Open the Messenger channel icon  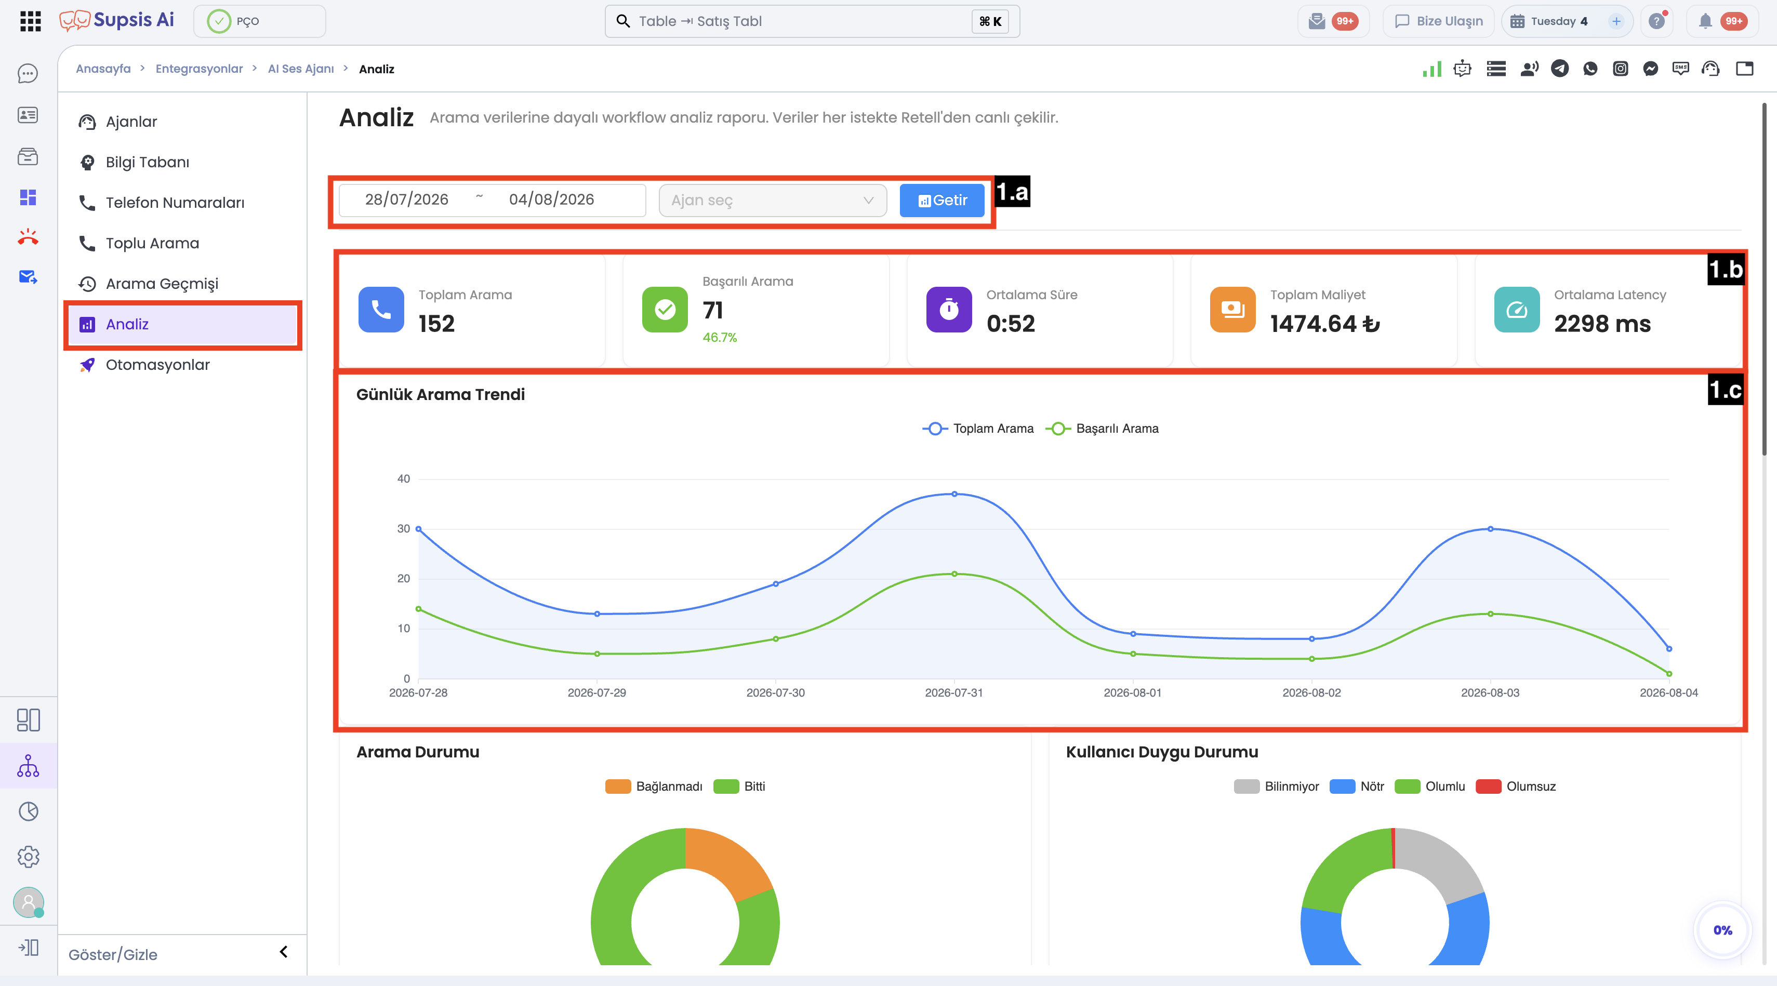(x=1651, y=68)
